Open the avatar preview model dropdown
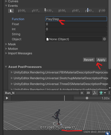Image resolution: width=111 pixels, height=135 pixels. tap(103, 93)
